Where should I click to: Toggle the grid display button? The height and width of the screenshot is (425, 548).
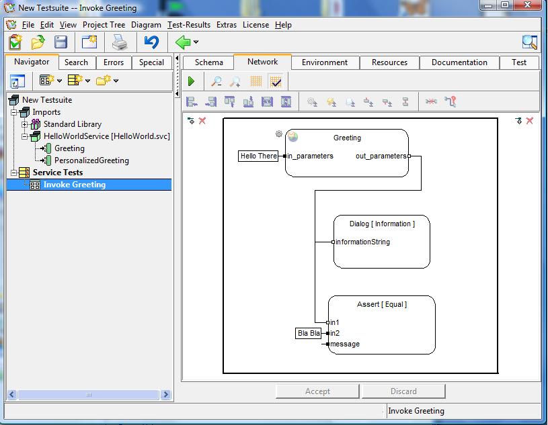(256, 81)
